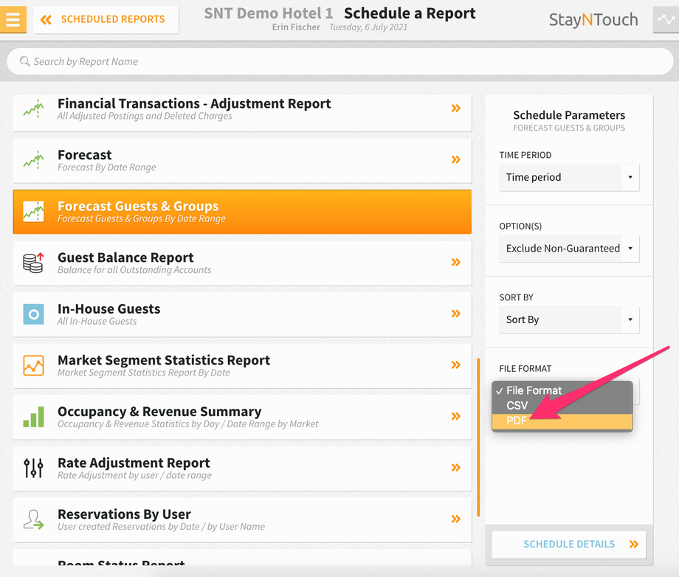Open the Rate Adjustment Report

[x=242, y=469]
